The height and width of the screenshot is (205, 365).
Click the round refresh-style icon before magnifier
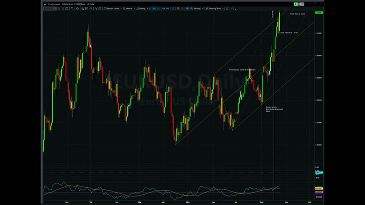point(78,8)
